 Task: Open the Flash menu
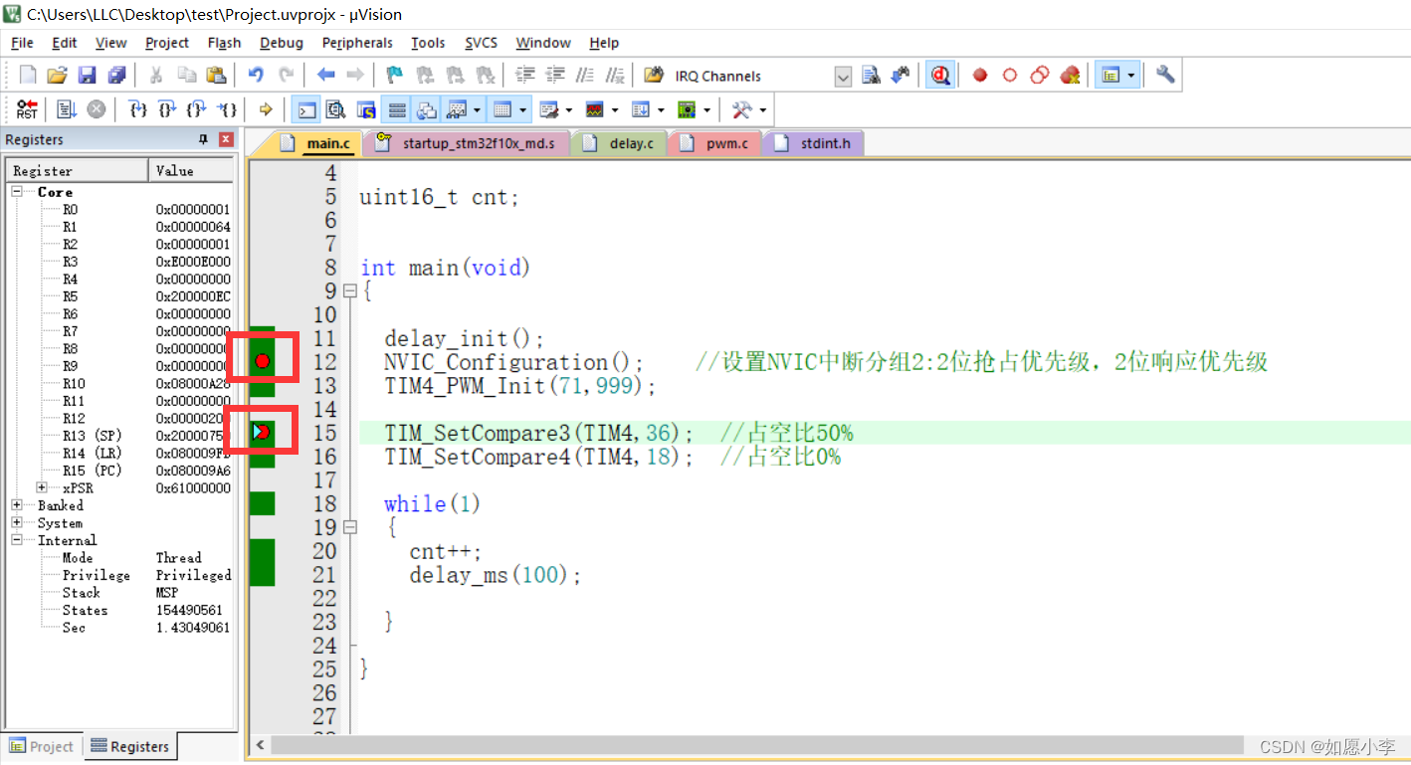coord(224,43)
